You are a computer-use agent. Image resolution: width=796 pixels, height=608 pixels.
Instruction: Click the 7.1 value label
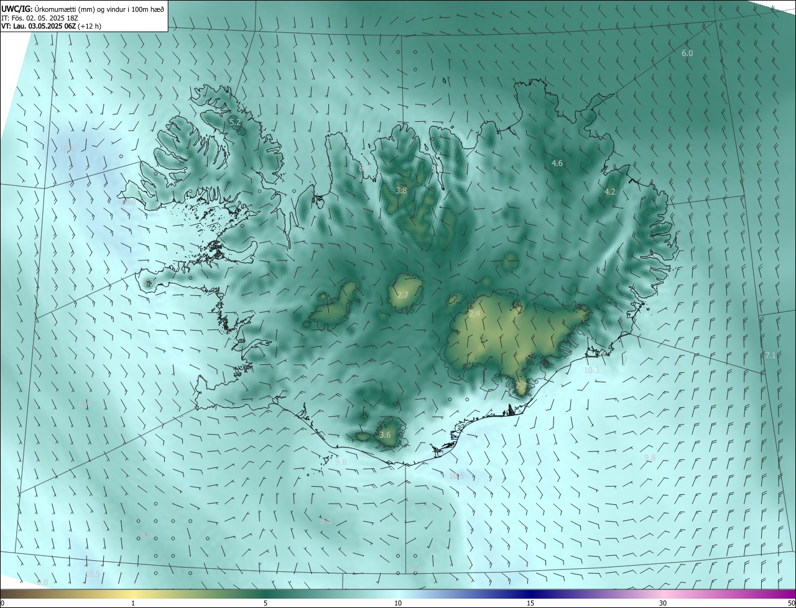(770, 356)
